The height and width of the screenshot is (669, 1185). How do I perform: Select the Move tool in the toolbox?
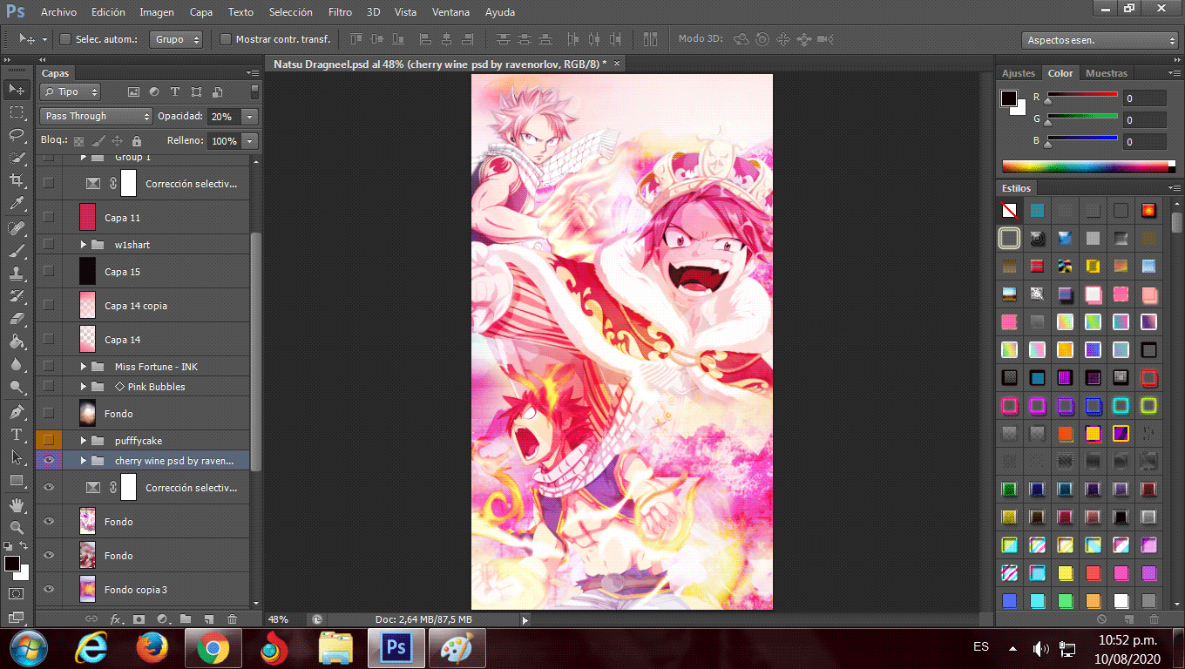click(x=17, y=89)
